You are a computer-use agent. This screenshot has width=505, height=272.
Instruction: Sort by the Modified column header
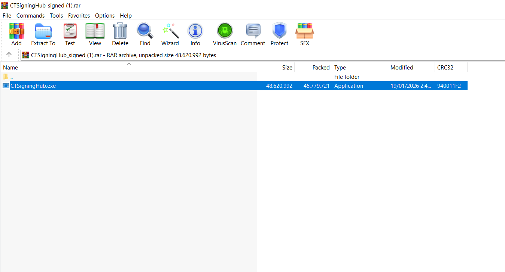(x=402, y=68)
